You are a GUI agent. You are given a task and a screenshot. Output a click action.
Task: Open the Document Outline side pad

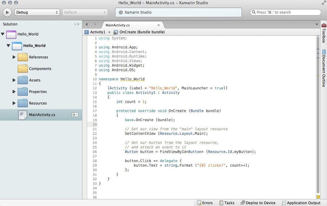coord(324,68)
